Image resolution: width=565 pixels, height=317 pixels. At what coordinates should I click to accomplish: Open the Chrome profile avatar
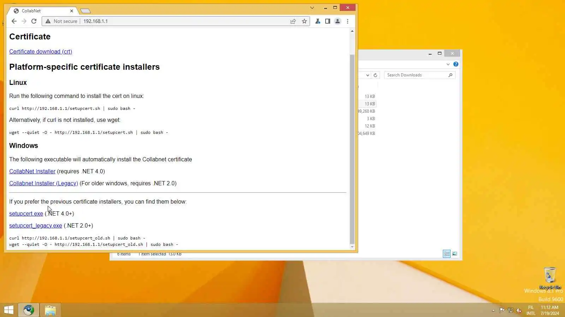(338, 21)
